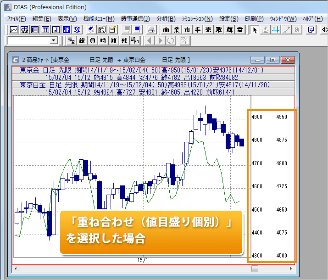The height and width of the screenshot is (280, 328).
Task: Open the 機能メニュー(M) menu
Action: click(99, 19)
